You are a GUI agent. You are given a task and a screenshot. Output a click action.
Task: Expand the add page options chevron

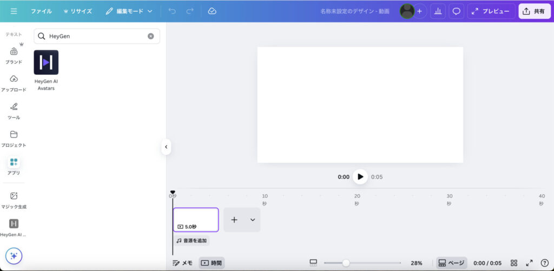(252, 220)
